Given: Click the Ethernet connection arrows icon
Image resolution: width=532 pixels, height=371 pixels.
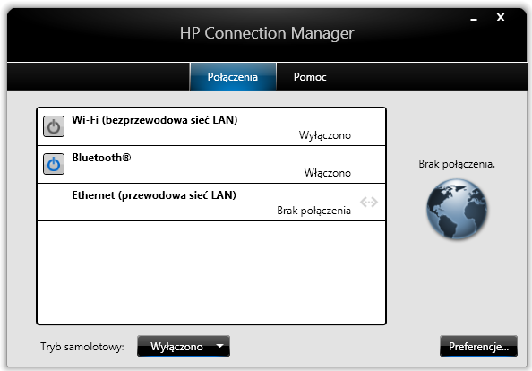Looking at the screenshot, I should (x=369, y=202).
